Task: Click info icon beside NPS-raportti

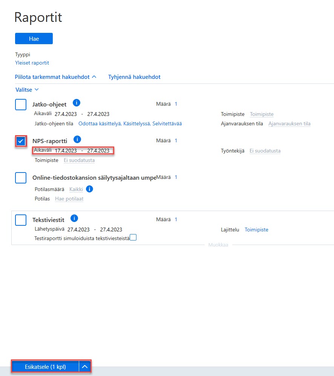Action: [x=77, y=139]
